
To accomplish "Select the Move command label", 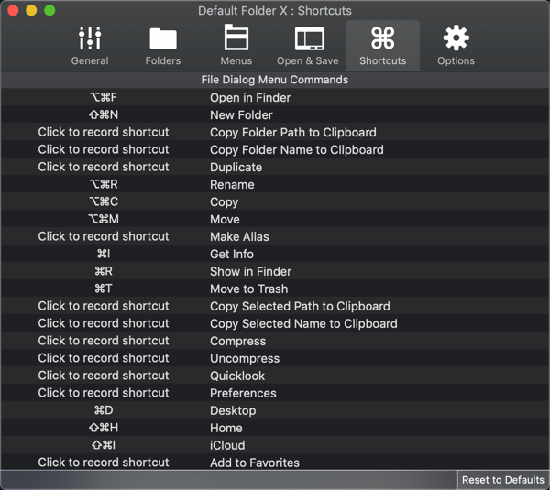I will (225, 220).
